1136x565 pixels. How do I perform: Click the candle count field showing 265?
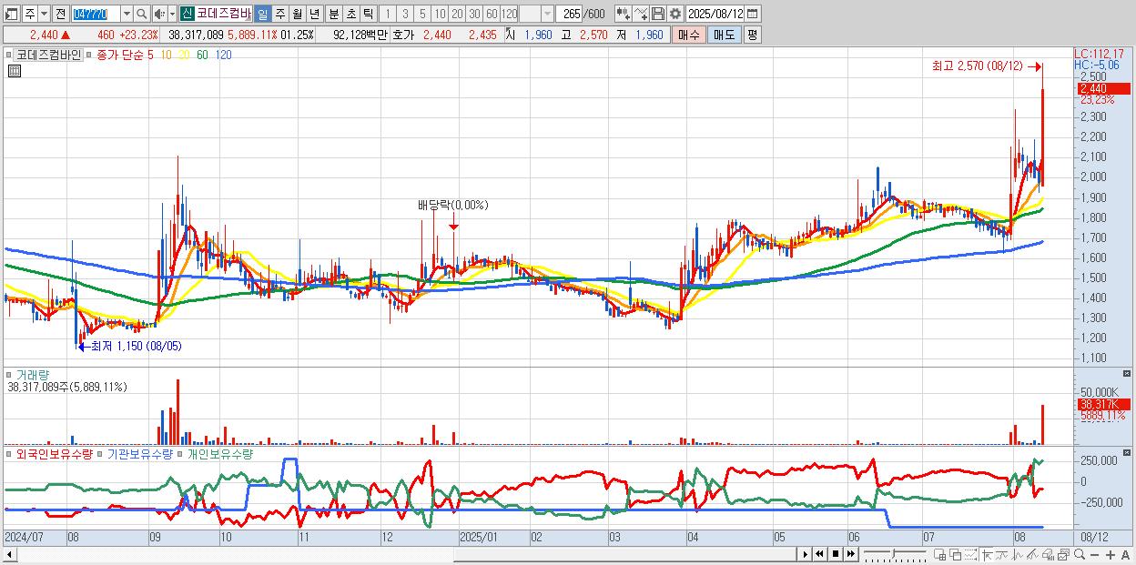pos(568,14)
